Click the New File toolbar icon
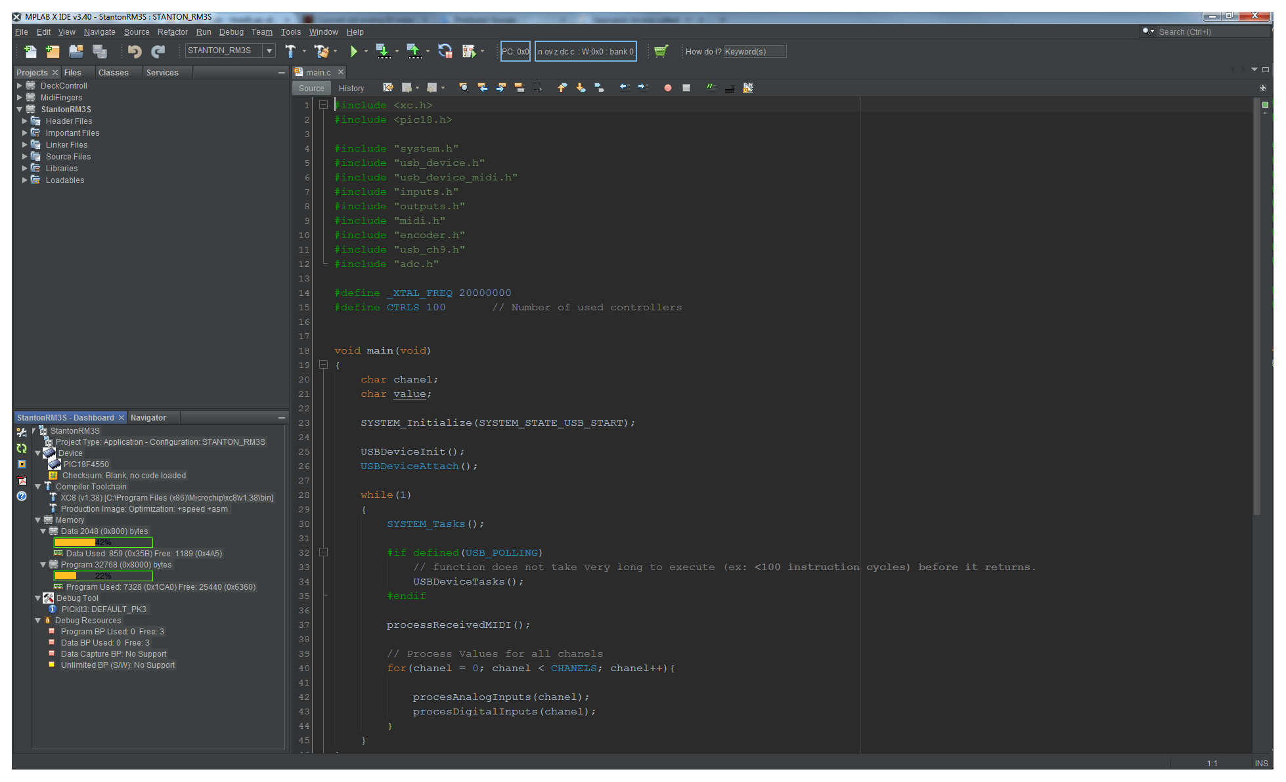The height and width of the screenshot is (782, 1286). (x=30, y=51)
